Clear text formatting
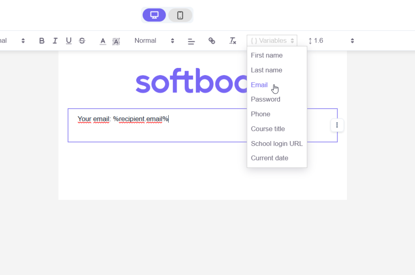The image size is (415, 275). click(x=232, y=41)
